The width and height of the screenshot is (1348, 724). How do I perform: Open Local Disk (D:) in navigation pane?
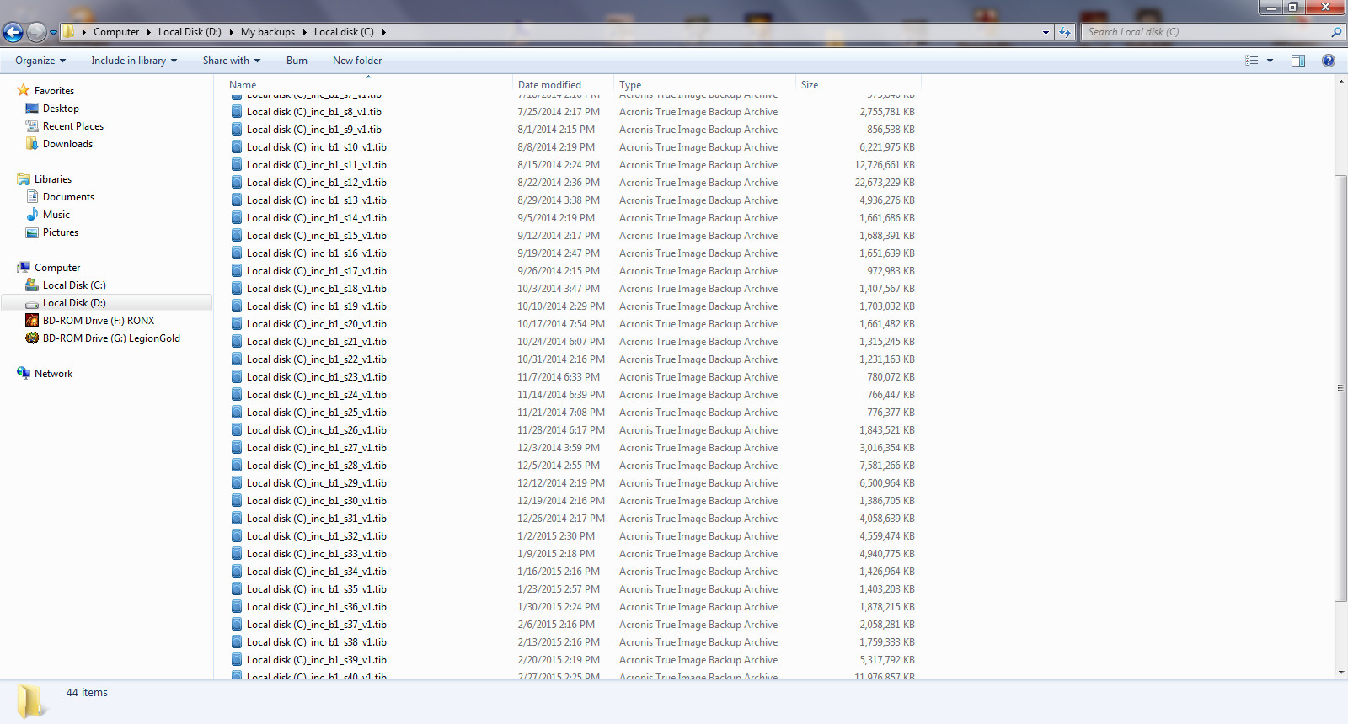coord(74,303)
